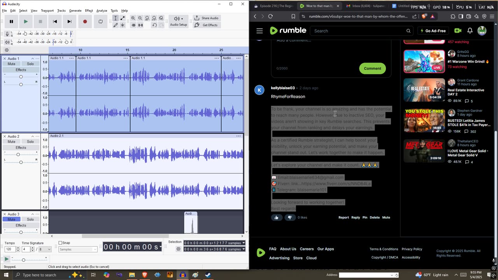498x280 pixels.
Task: Click the Share Audio button
Action: click(x=207, y=18)
